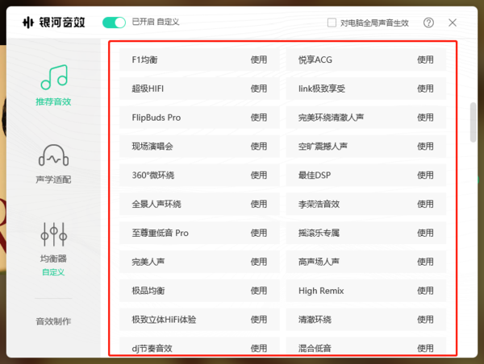Open the equalizer sliders icon
Screen dimensions: 484x364
pyautogui.click(x=53, y=234)
